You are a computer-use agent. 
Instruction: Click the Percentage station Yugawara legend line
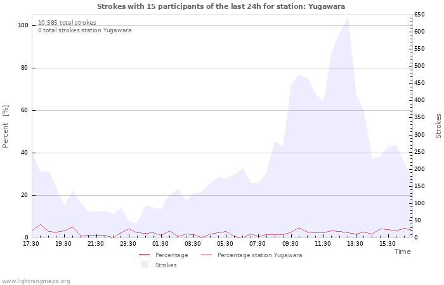coord(206,255)
